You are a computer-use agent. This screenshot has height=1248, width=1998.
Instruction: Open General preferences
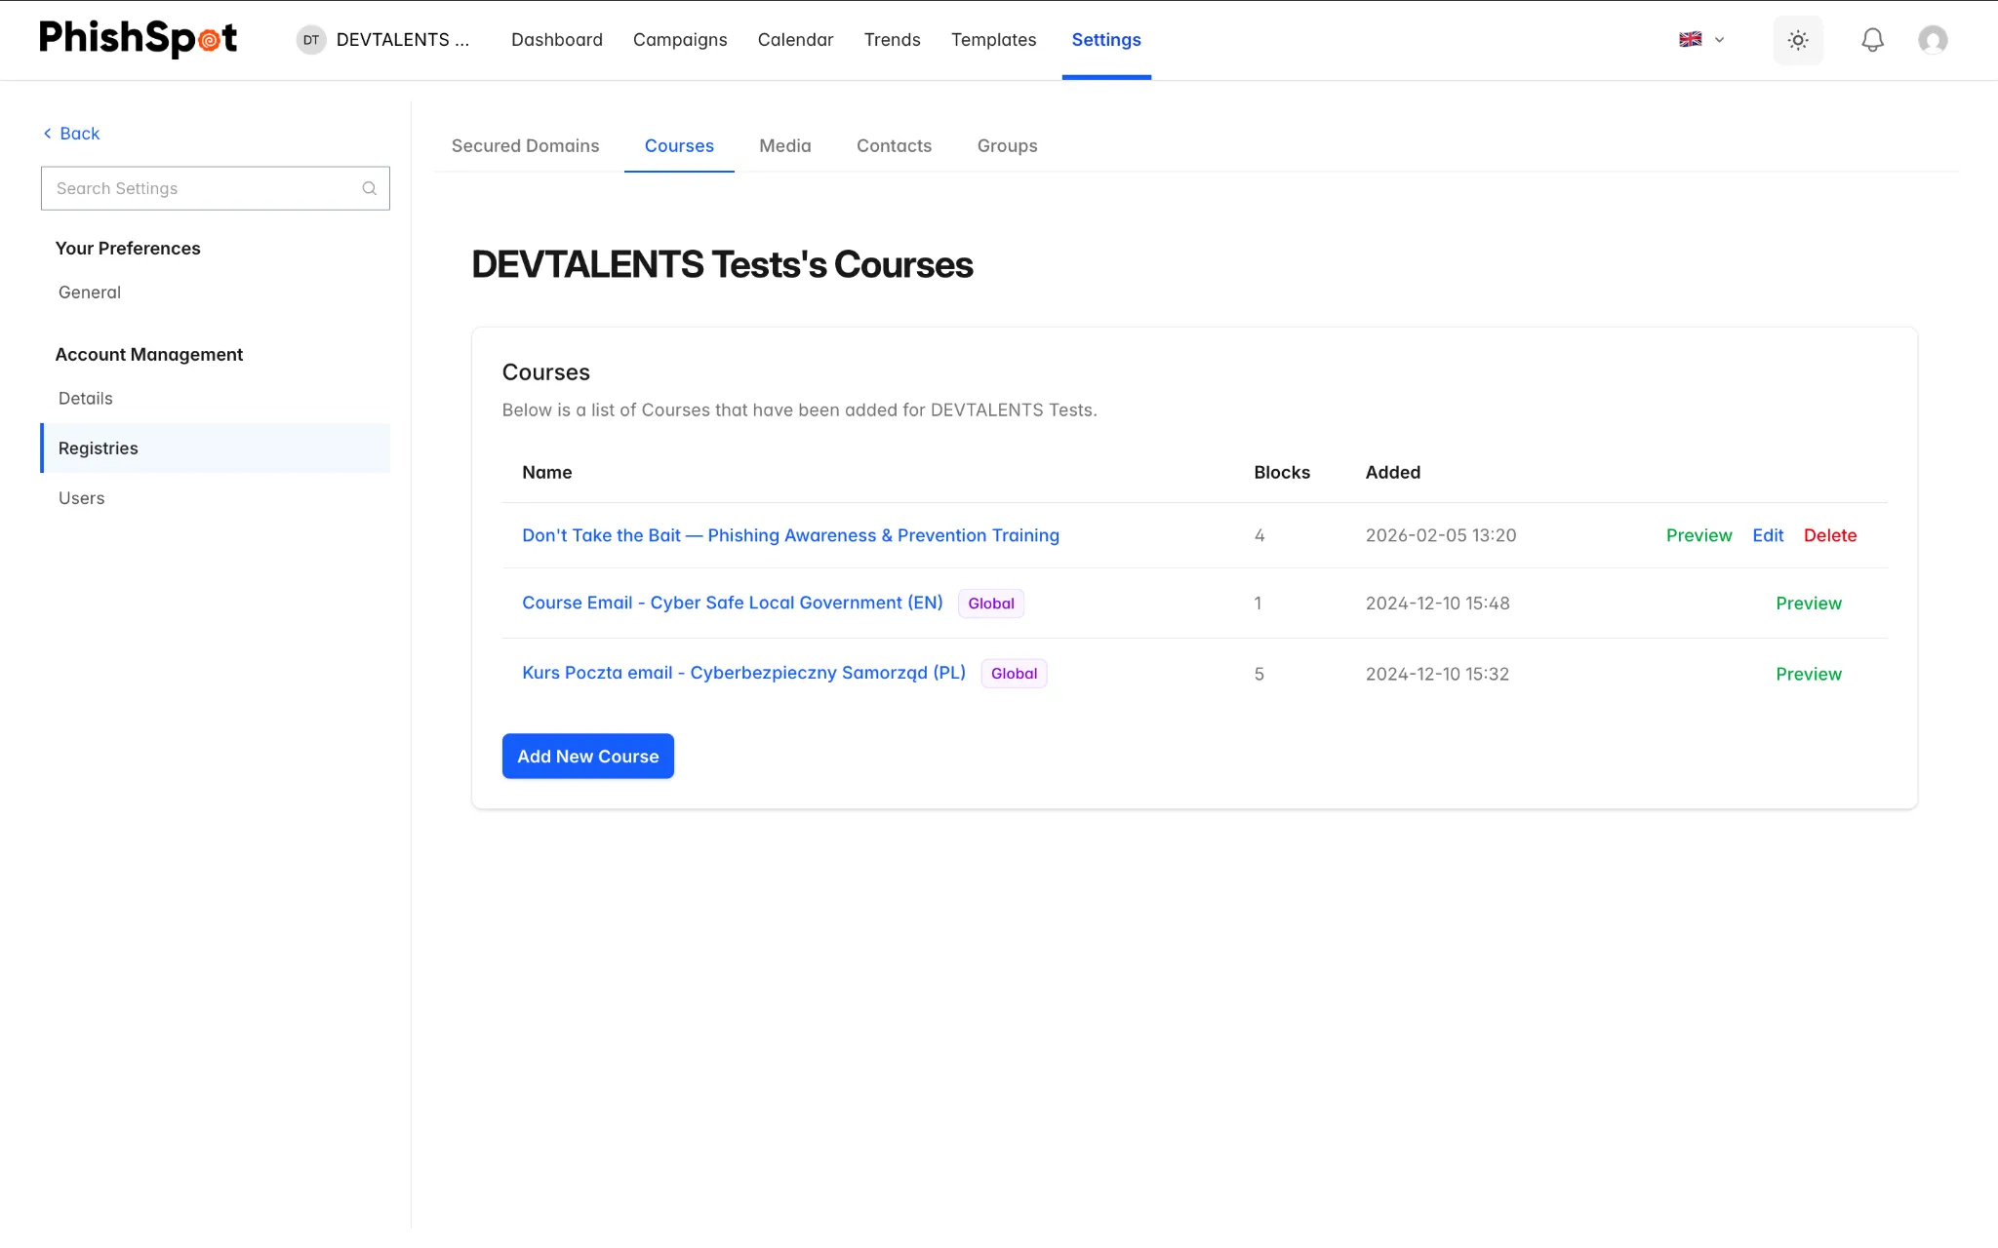90,292
